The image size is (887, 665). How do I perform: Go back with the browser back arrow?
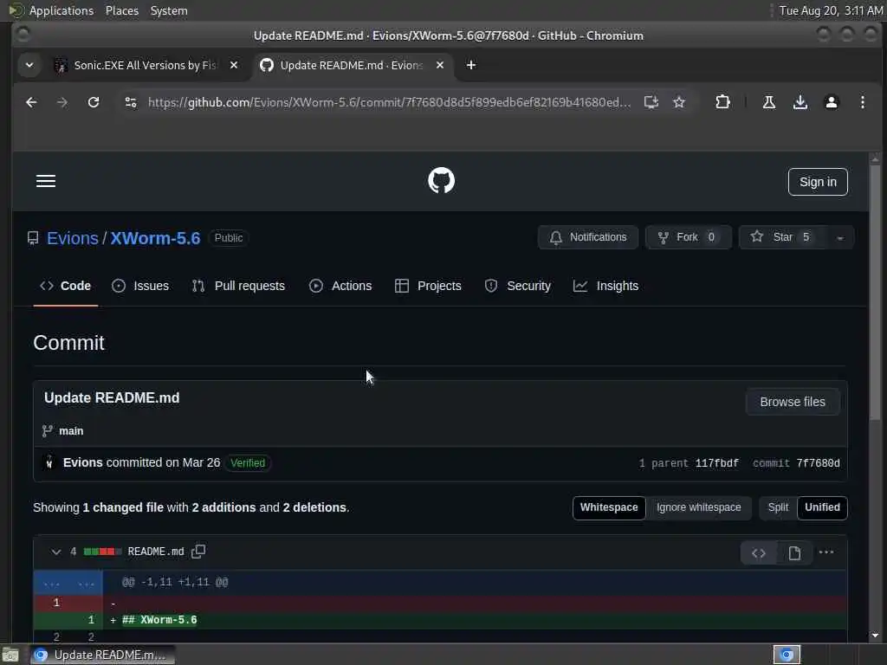[x=31, y=102]
